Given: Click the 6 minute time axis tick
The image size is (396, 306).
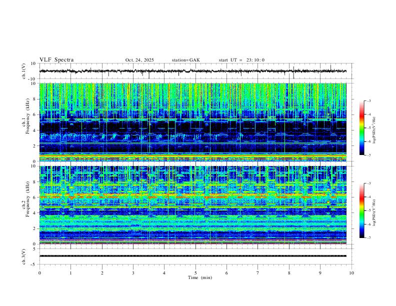Looking at the screenshot, I should (x=226, y=273).
